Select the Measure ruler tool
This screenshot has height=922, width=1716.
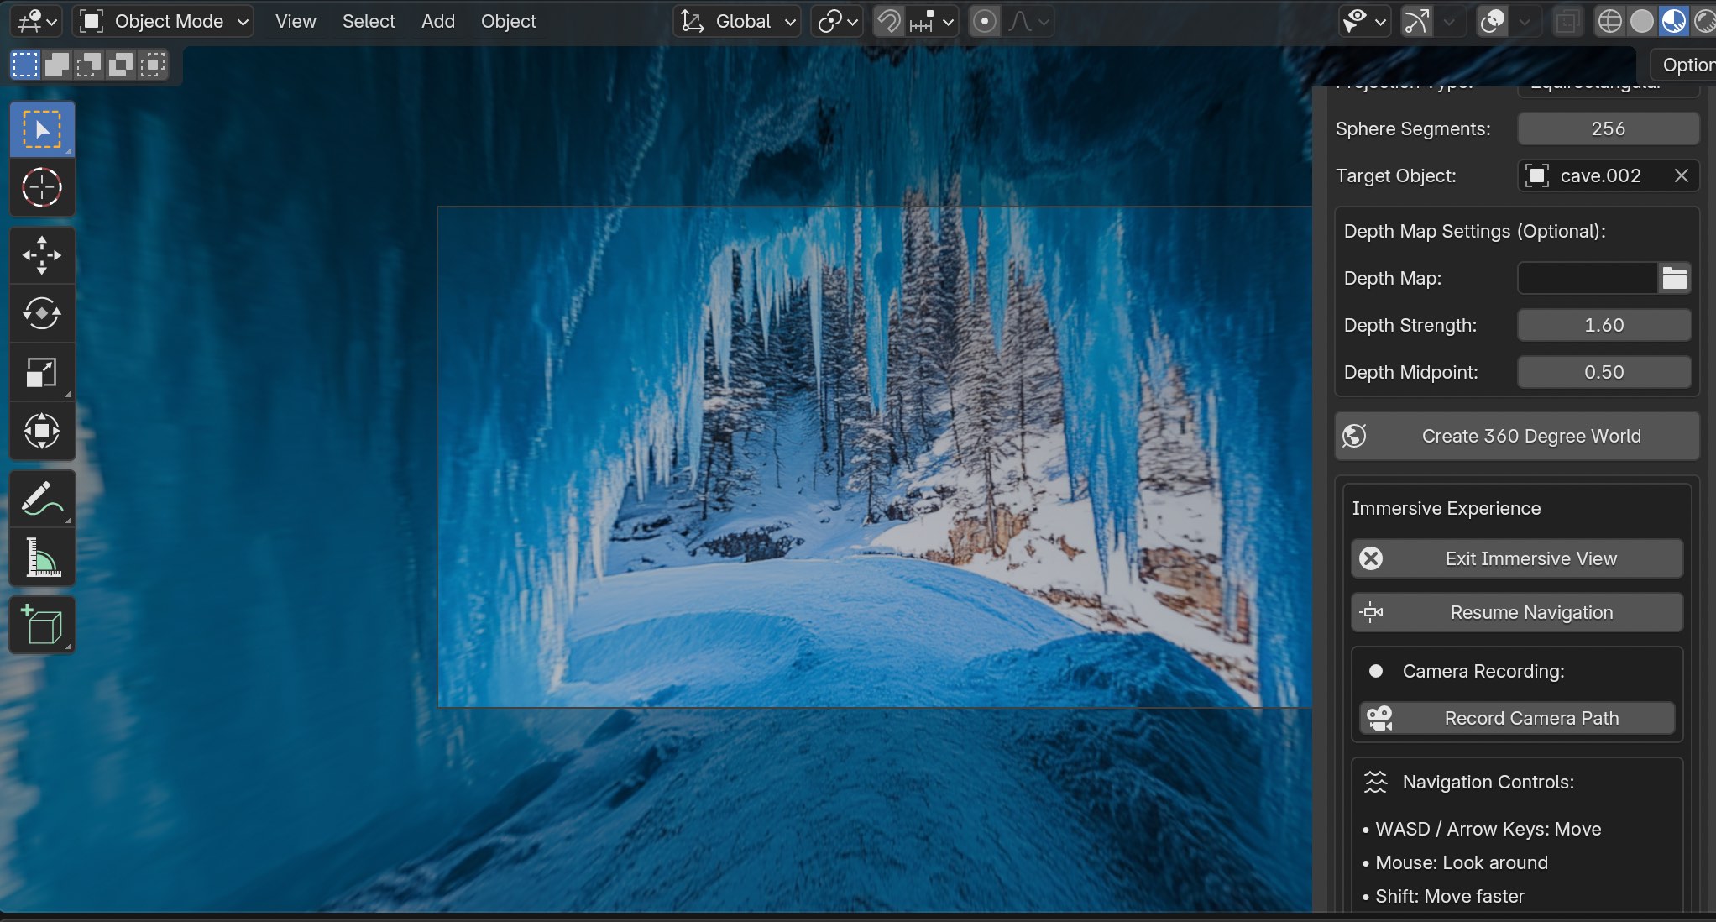(42, 558)
